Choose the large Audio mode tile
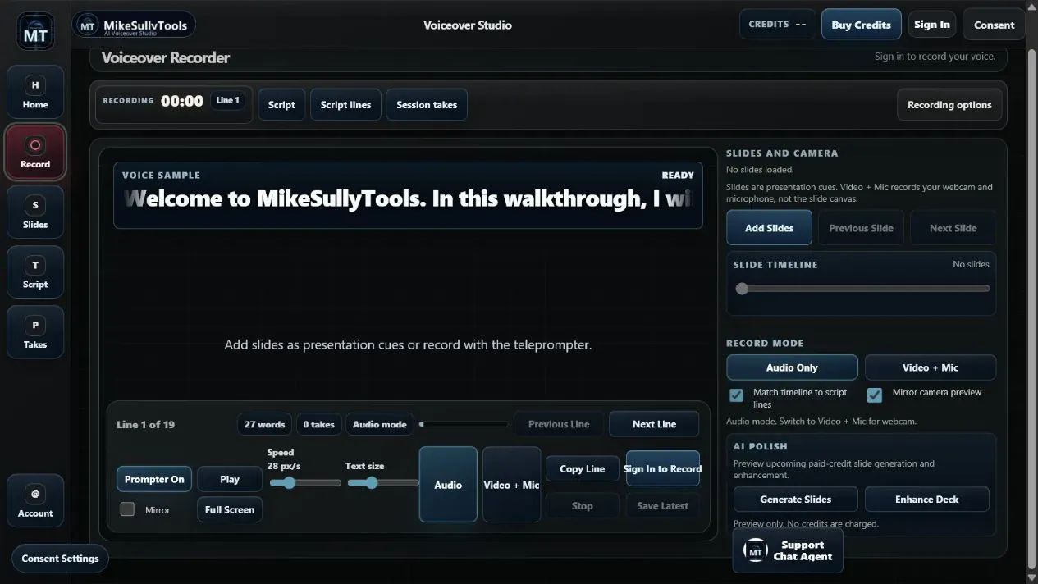The image size is (1038, 584). [448, 485]
